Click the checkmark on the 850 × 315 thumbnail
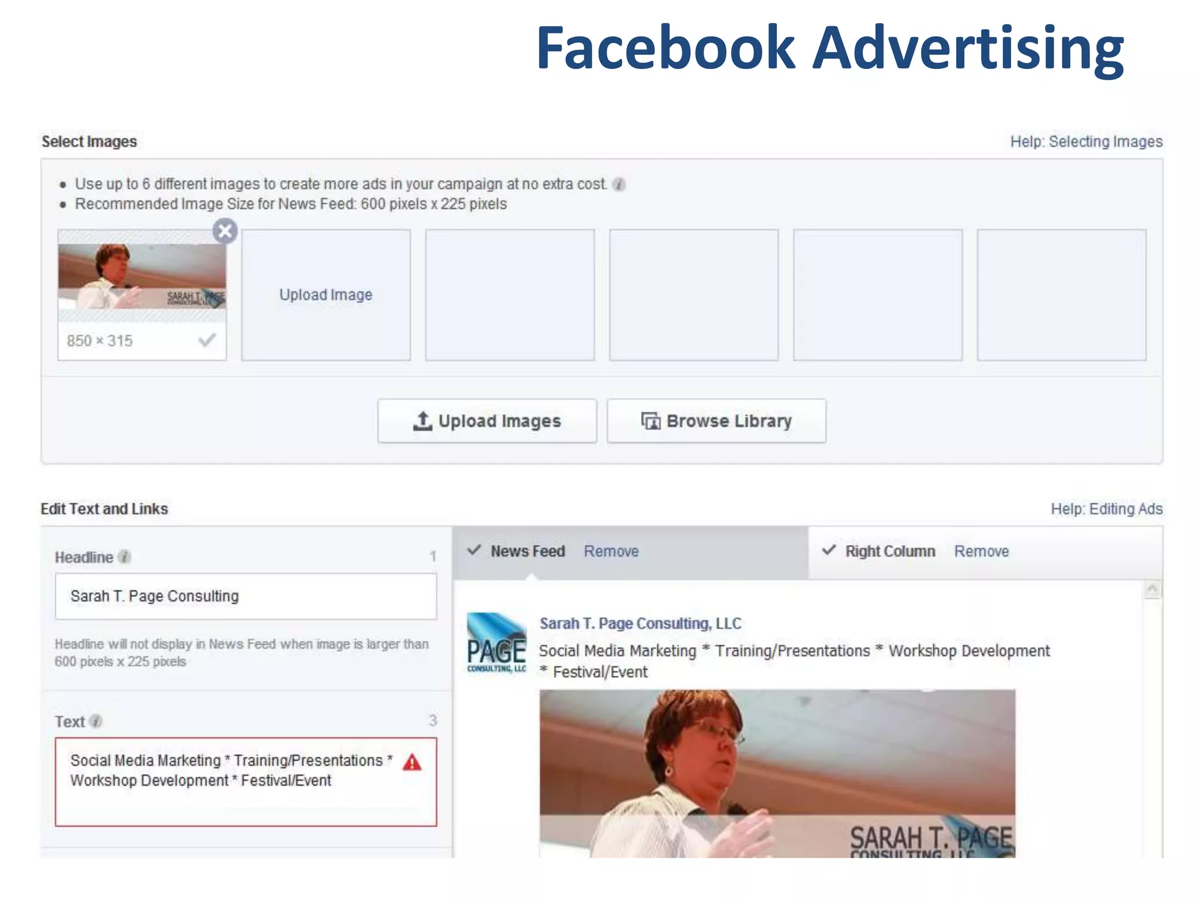Screen dimensions: 1197x898 [x=207, y=340]
